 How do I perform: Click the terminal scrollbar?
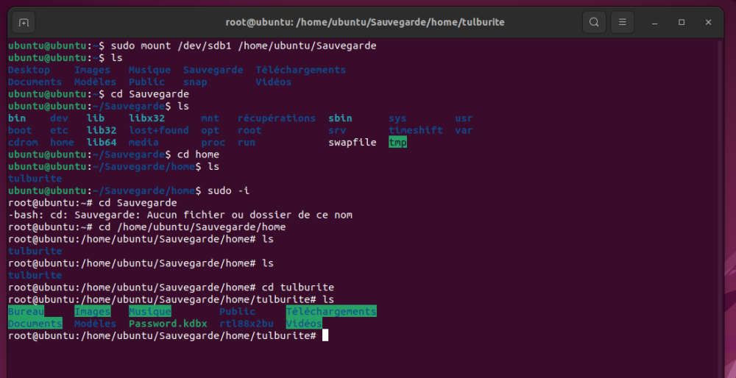click(x=721, y=207)
